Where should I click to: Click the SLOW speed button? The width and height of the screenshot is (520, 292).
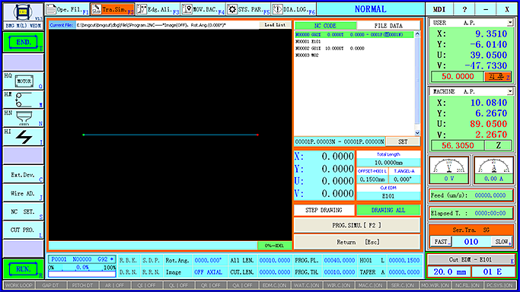[502, 242]
